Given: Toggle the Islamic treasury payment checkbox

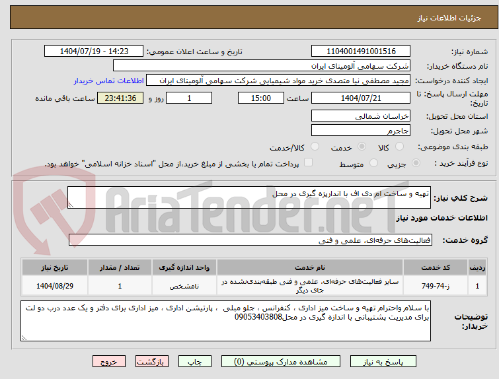Looking at the screenshot, I should pos(308,162).
